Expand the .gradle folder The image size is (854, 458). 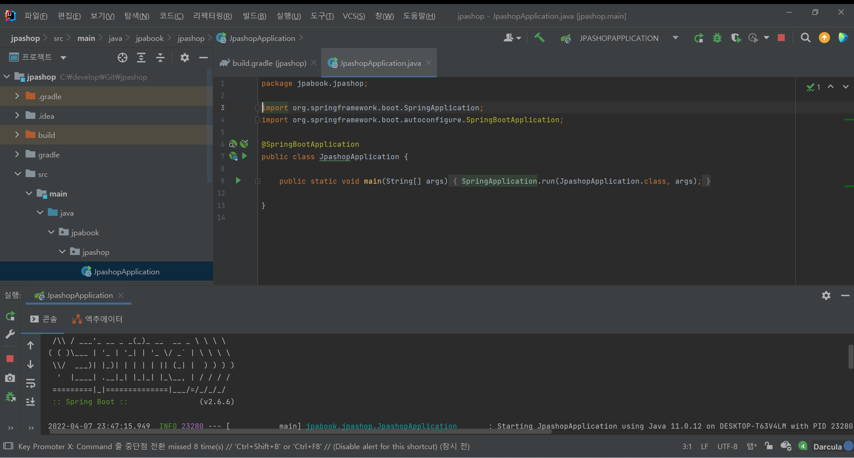17,96
